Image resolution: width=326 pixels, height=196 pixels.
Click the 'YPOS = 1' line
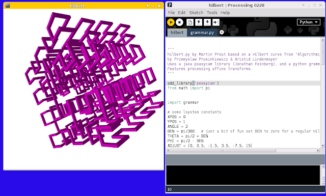[x=176, y=122]
